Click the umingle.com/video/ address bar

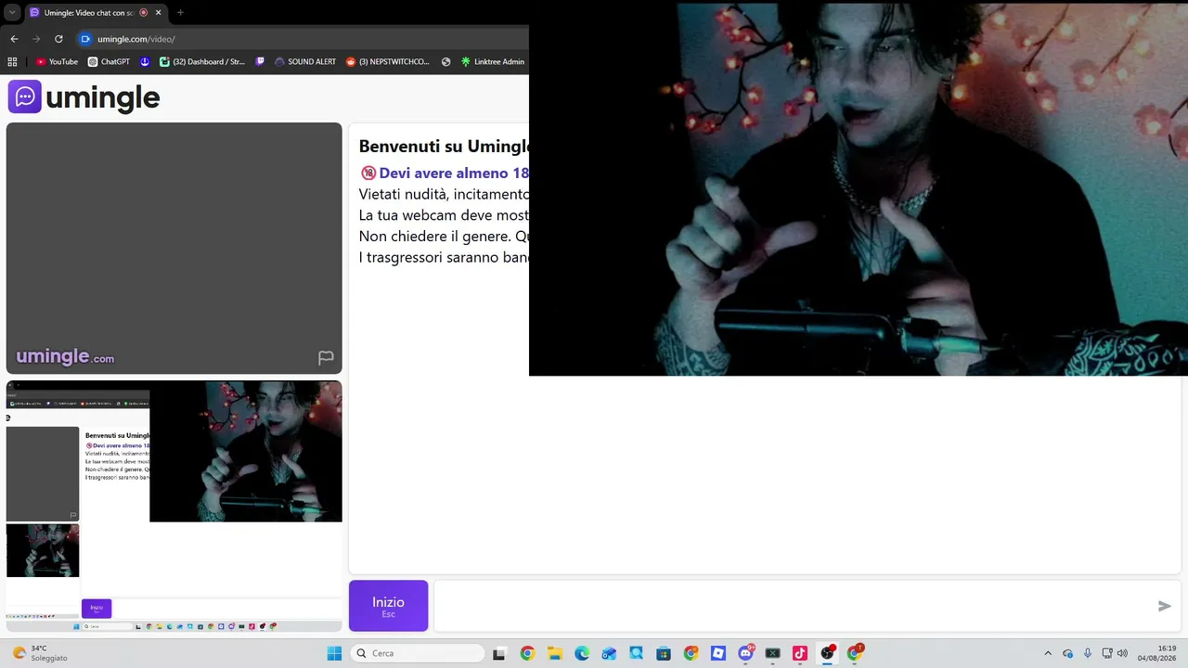point(136,39)
